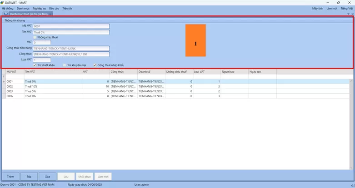355x188 pixels.
Task: Select the row with code 0003
Action: coord(176,91)
